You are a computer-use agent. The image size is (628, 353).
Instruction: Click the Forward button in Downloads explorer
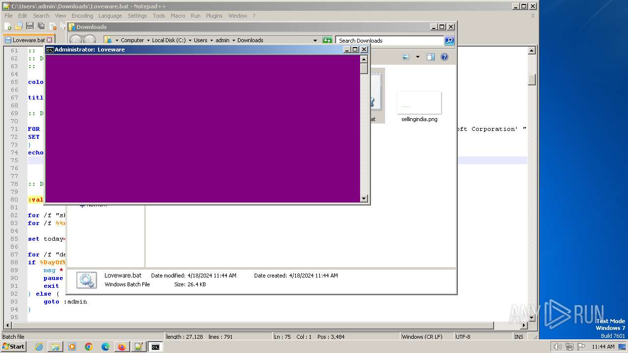click(x=89, y=40)
